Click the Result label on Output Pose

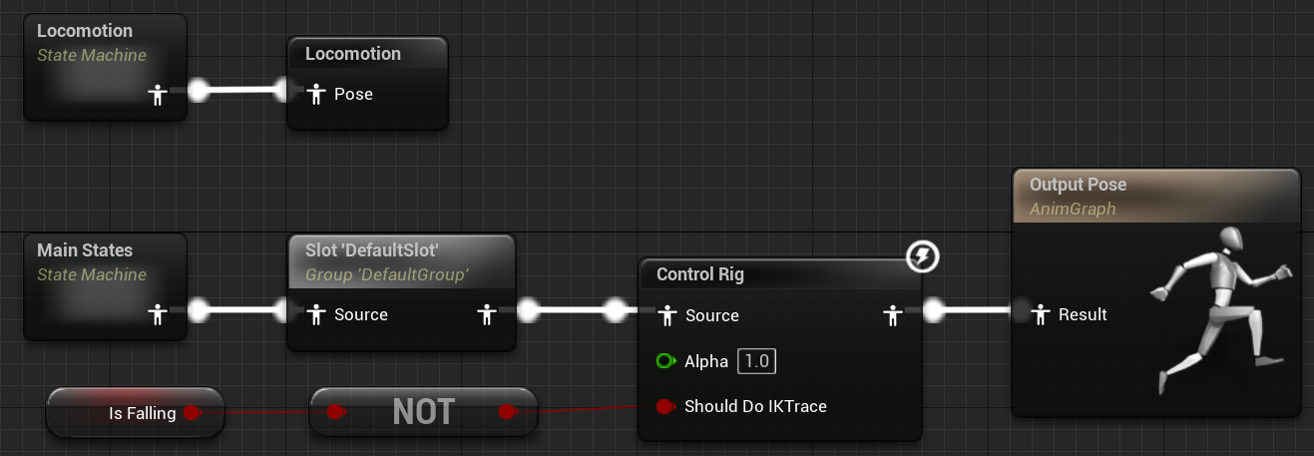pos(1083,314)
